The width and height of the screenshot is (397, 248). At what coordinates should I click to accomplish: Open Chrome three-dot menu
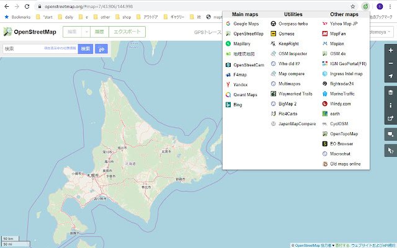[x=390, y=6]
